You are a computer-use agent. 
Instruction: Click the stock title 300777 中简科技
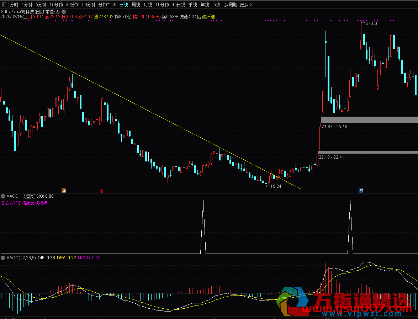30,12
